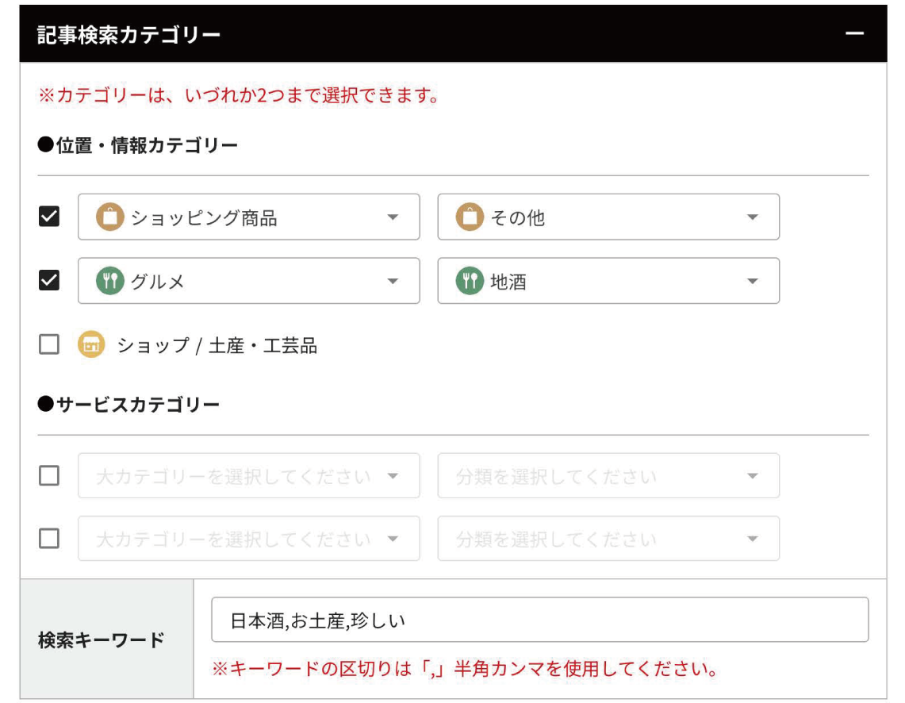Click the 位置・情報カテゴリー heading

coord(137,145)
